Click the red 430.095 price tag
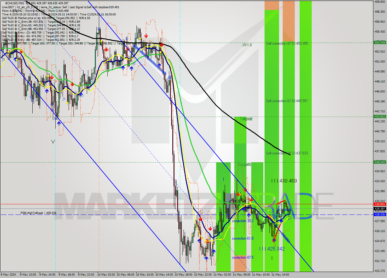 [x=380, y=204]
